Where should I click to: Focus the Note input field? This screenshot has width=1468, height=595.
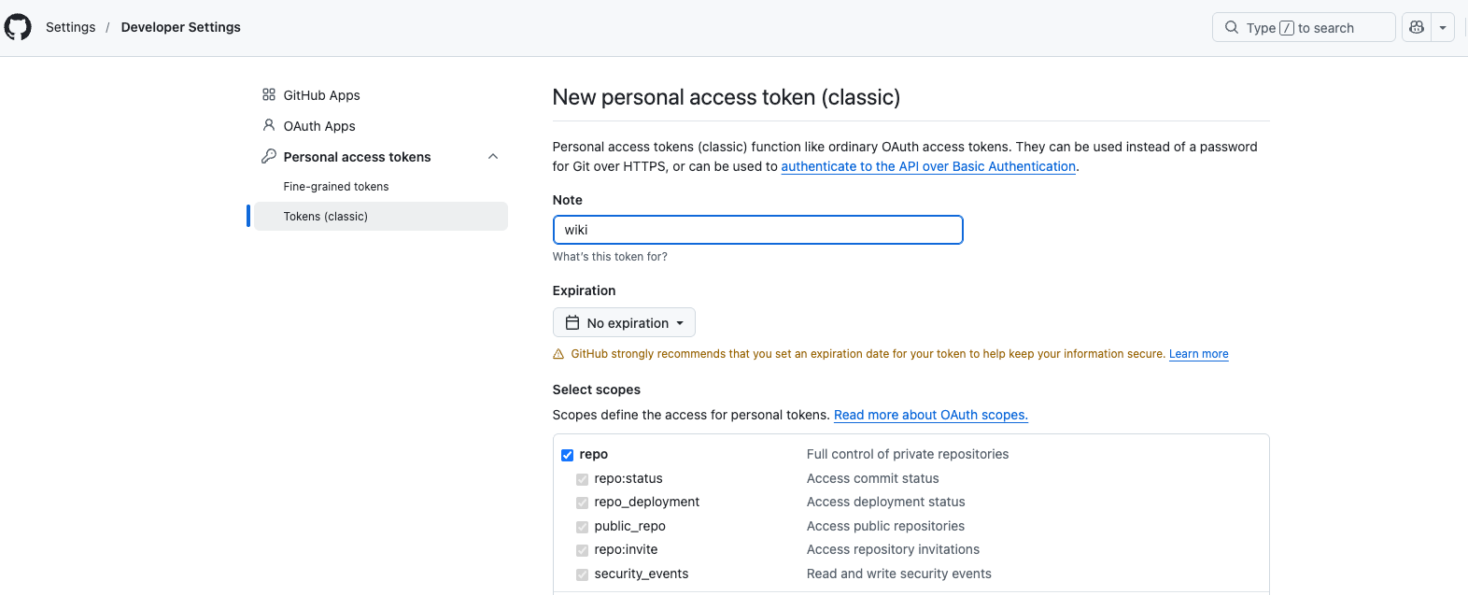(x=757, y=230)
